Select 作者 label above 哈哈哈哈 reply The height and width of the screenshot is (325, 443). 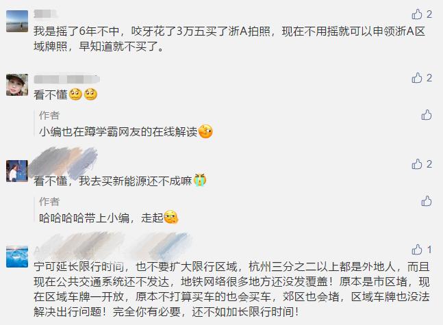point(49,201)
